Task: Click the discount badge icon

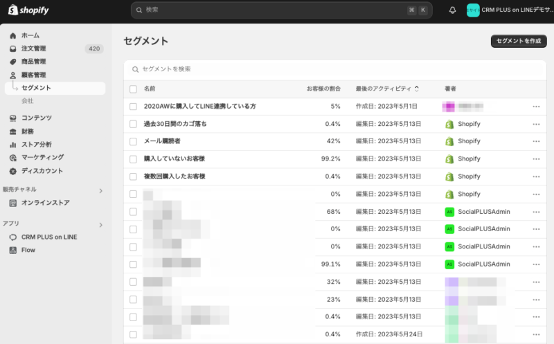Action: point(13,171)
